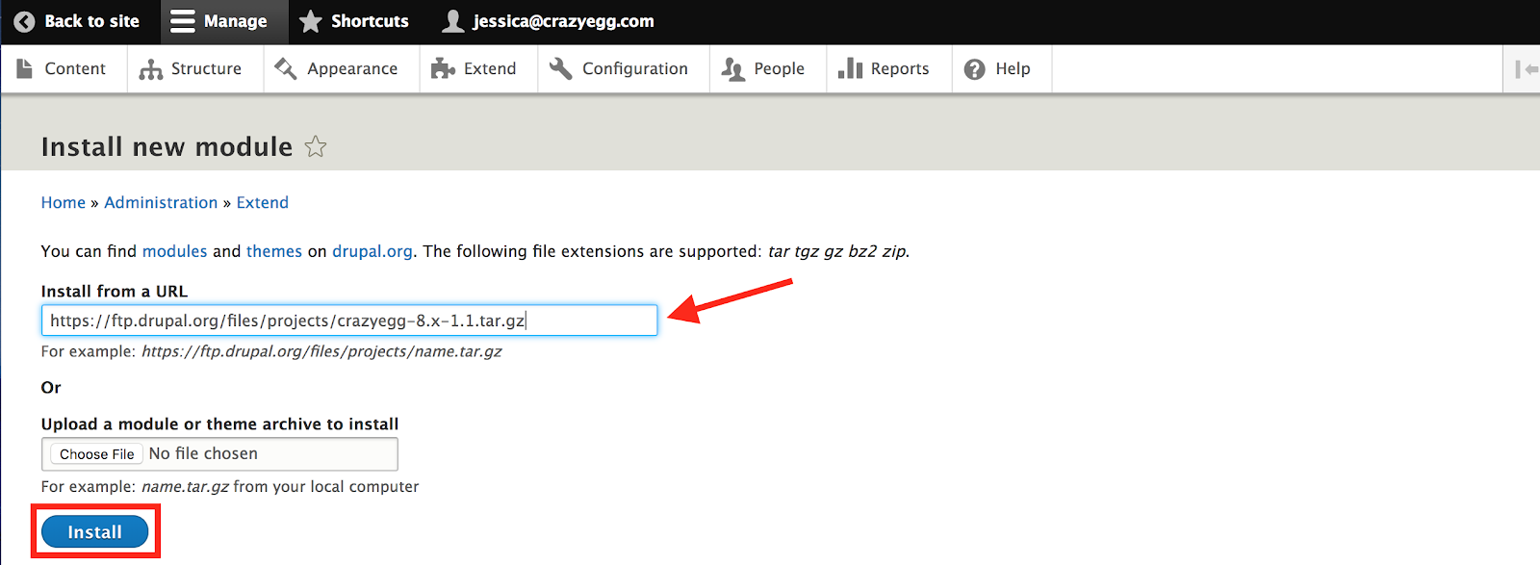Open the themes link in description

274,251
